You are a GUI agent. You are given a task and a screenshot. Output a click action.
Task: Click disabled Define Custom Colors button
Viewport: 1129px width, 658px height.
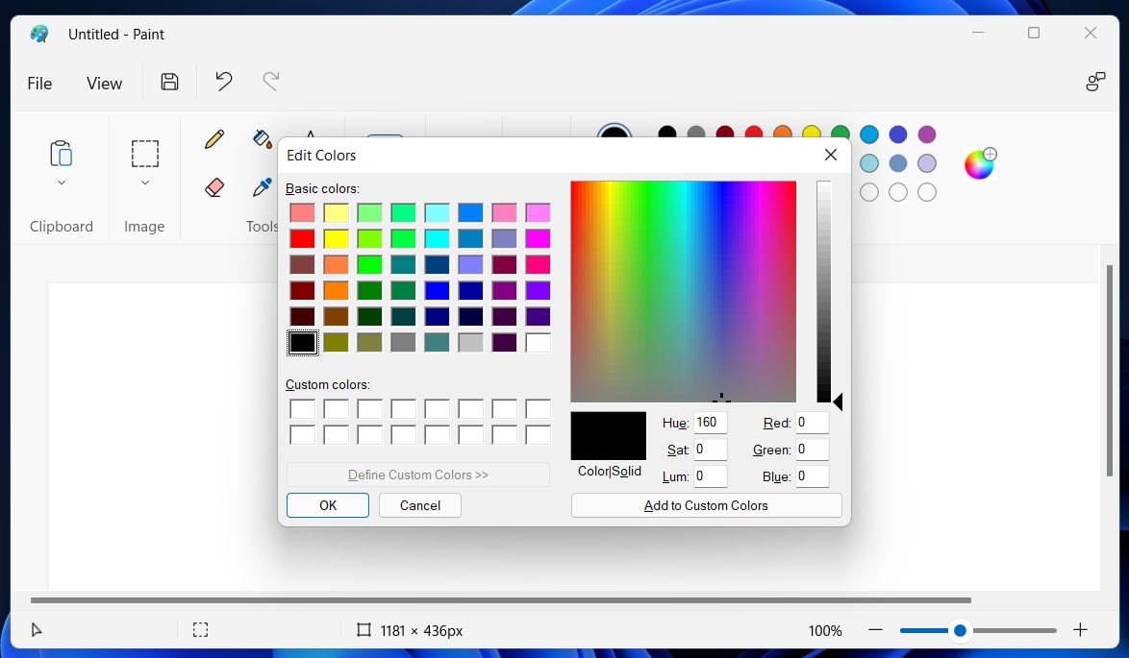[417, 475]
